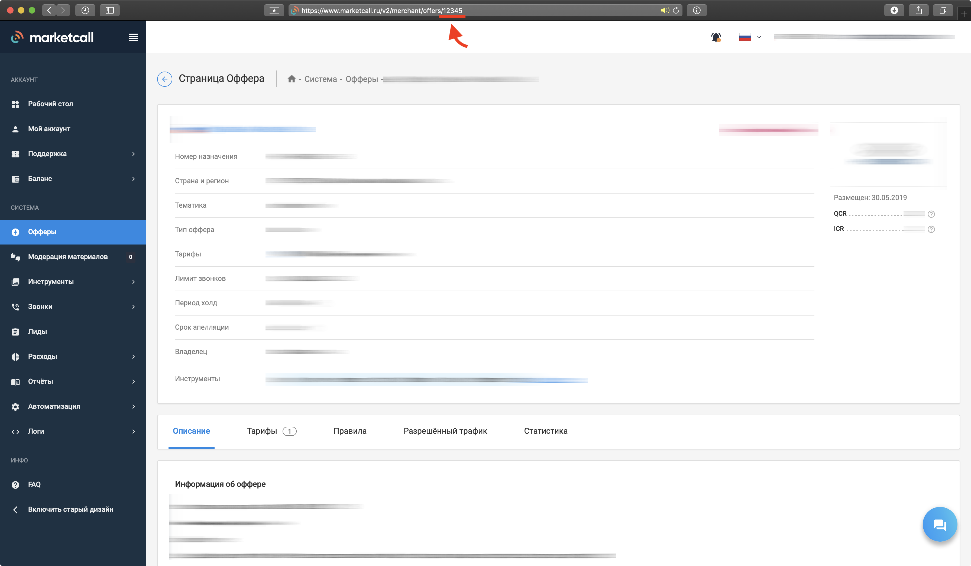
Task: Click the tab audio speaker icon
Action: [x=664, y=10]
